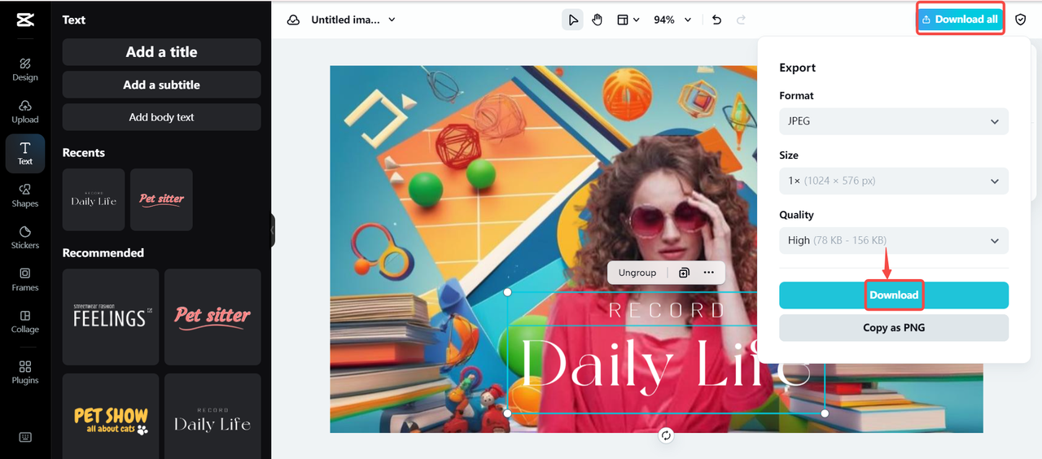Click the Download all button
The image size is (1042, 459).
pos(961,20)
